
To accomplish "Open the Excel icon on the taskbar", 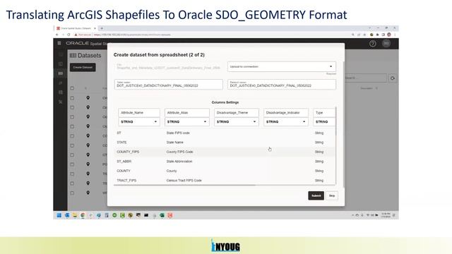I will click(162, 215).
